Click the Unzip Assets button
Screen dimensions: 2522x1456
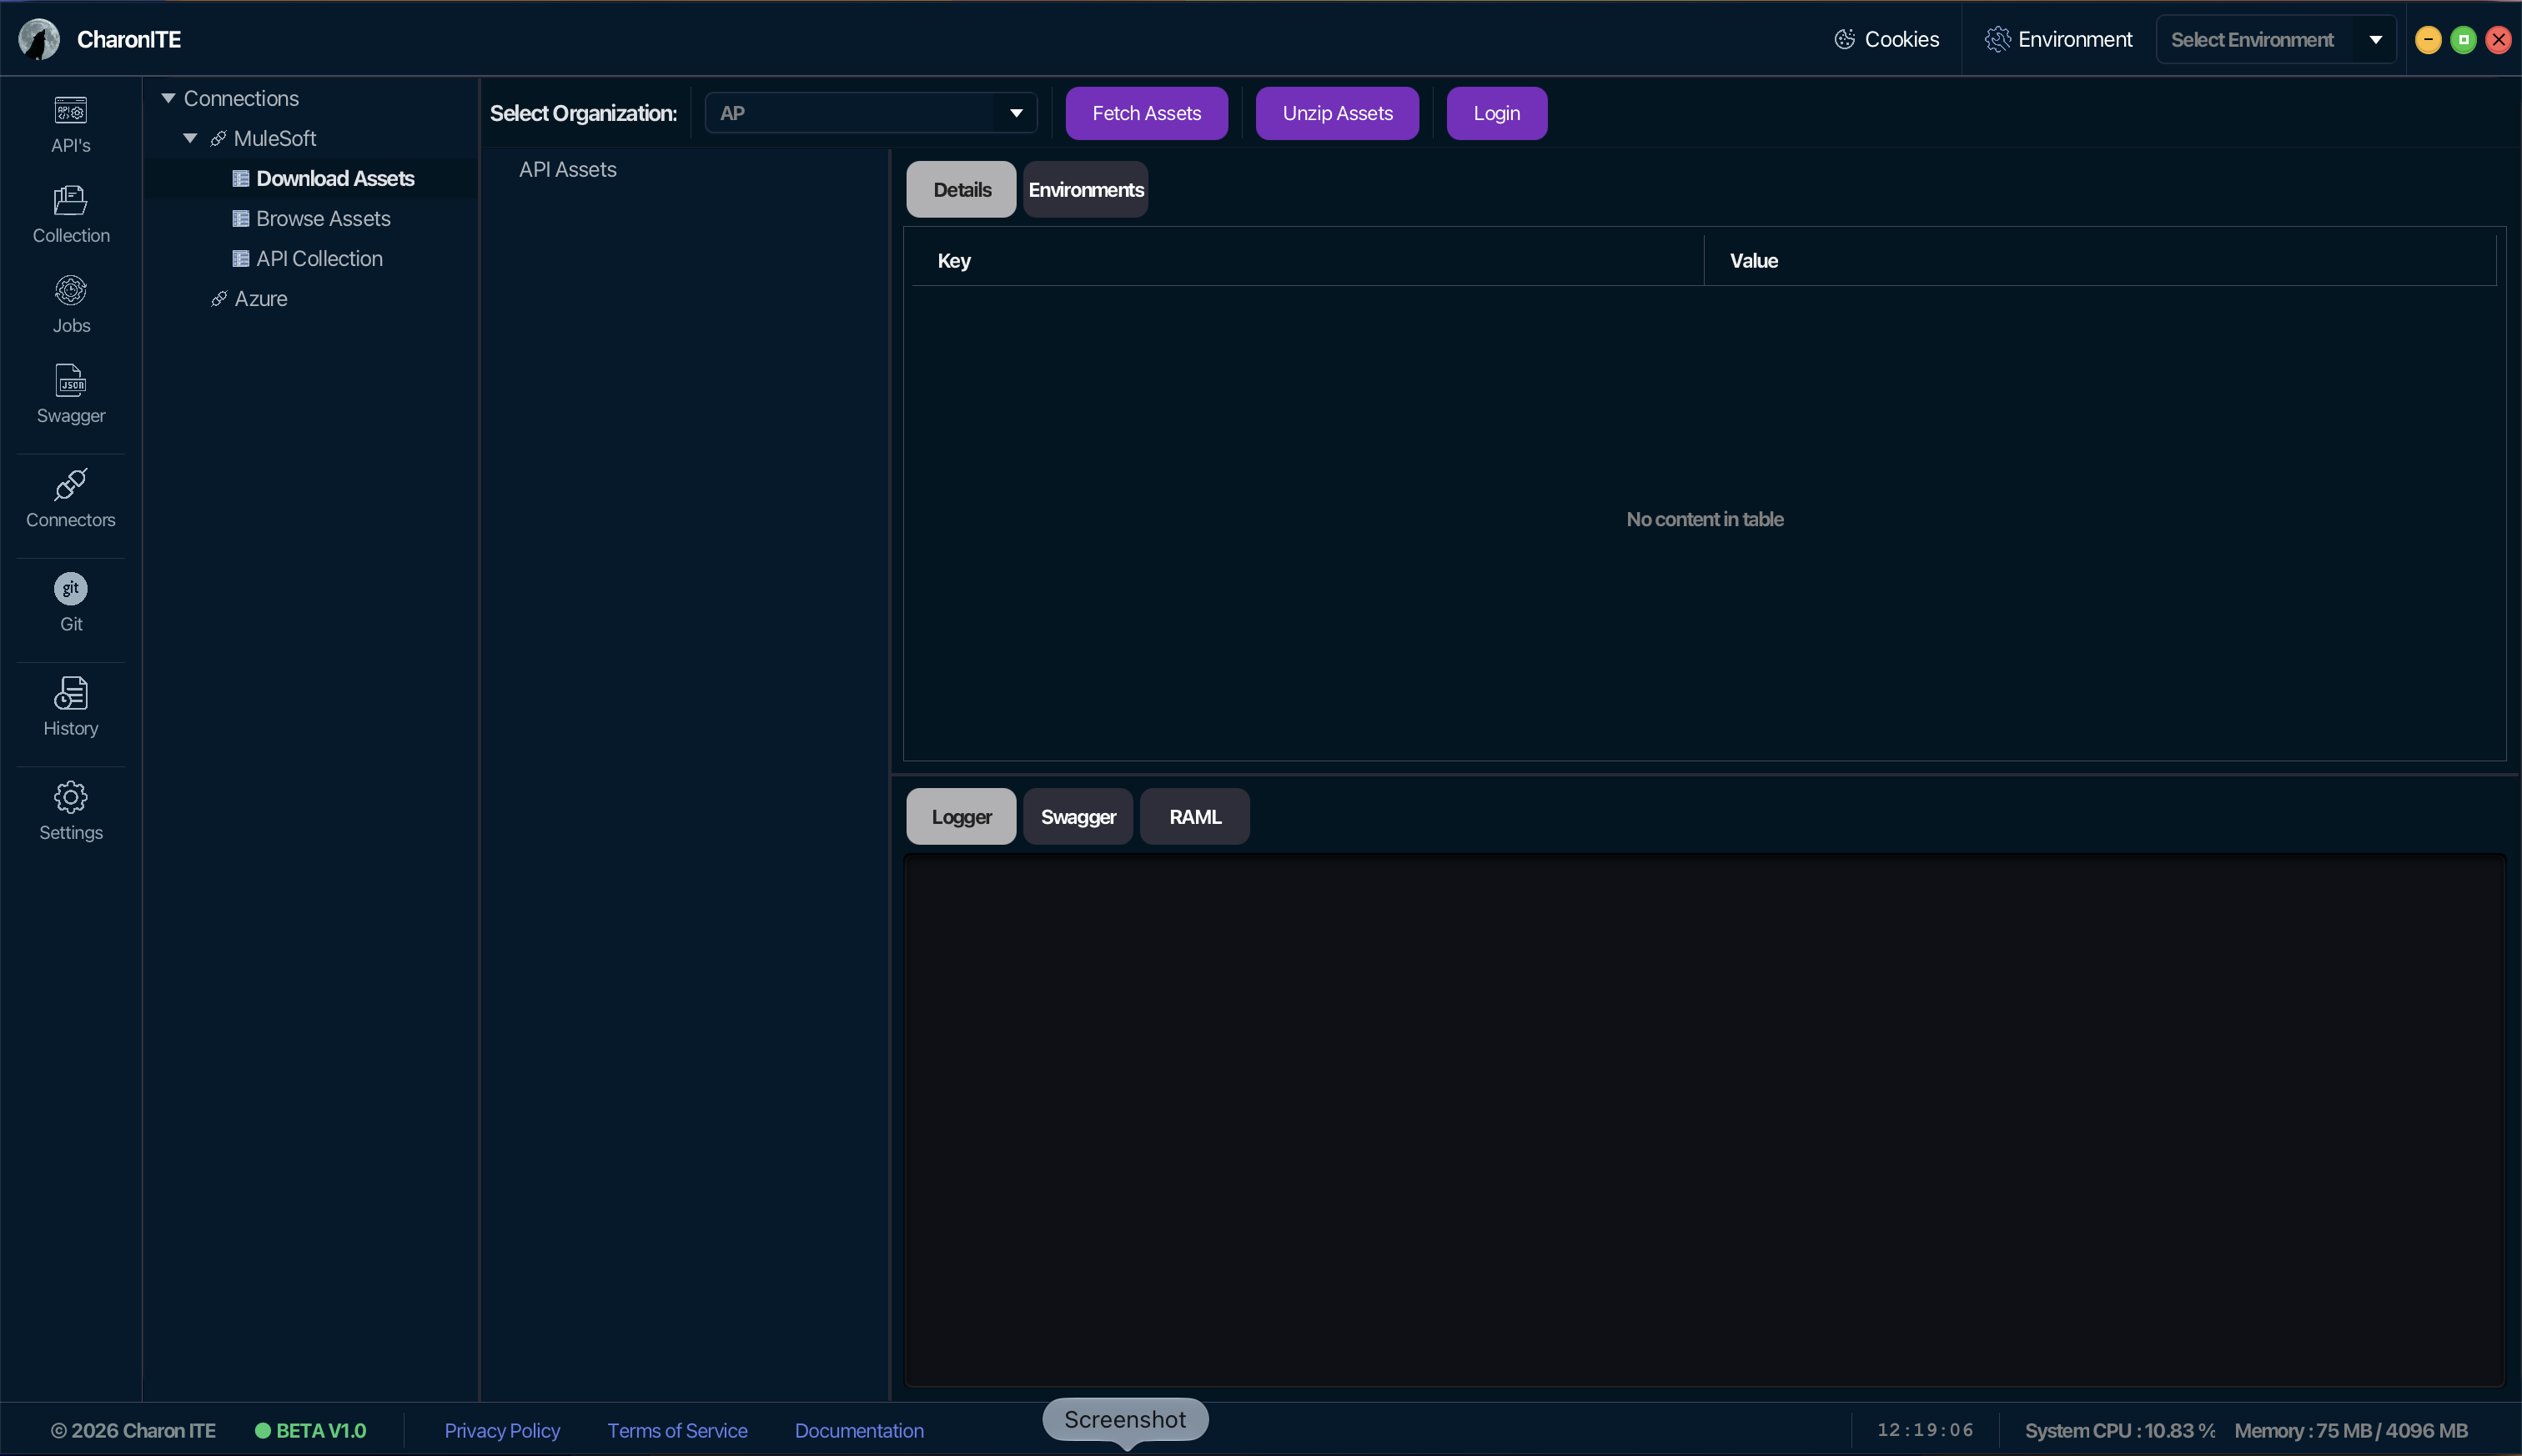point(1337,113)
